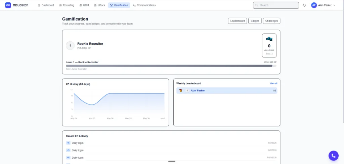
Task: Click the XP History line chart
Action: click(119, 103)
